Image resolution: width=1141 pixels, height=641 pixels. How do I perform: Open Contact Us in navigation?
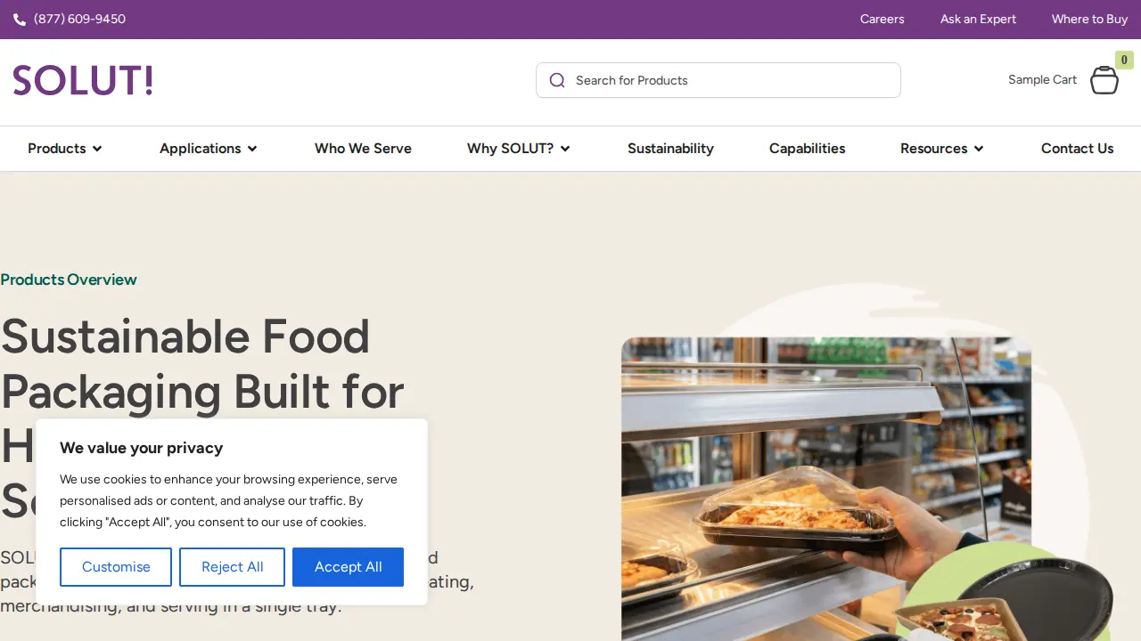click(1077, 149)
